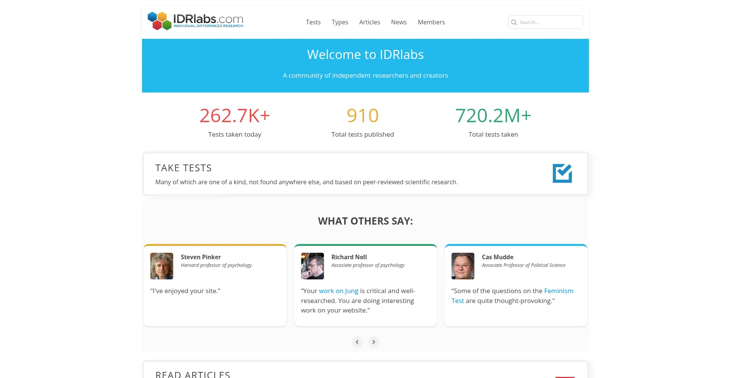Click the 'A community of independent researchers' tagline
The image size is (731, 378).
(365, 75)
